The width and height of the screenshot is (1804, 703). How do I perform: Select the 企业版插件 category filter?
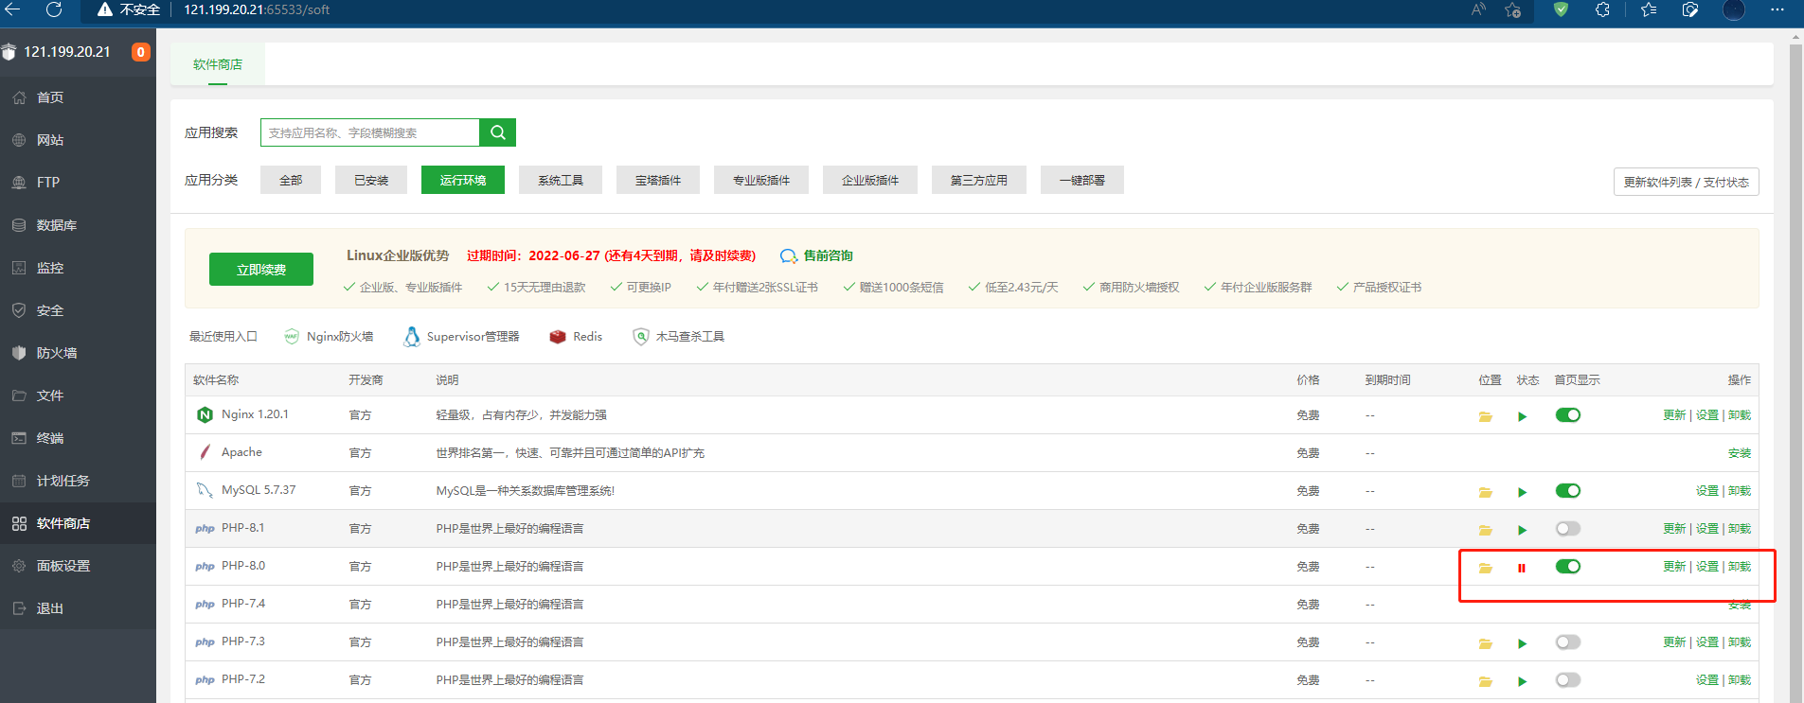870,180
